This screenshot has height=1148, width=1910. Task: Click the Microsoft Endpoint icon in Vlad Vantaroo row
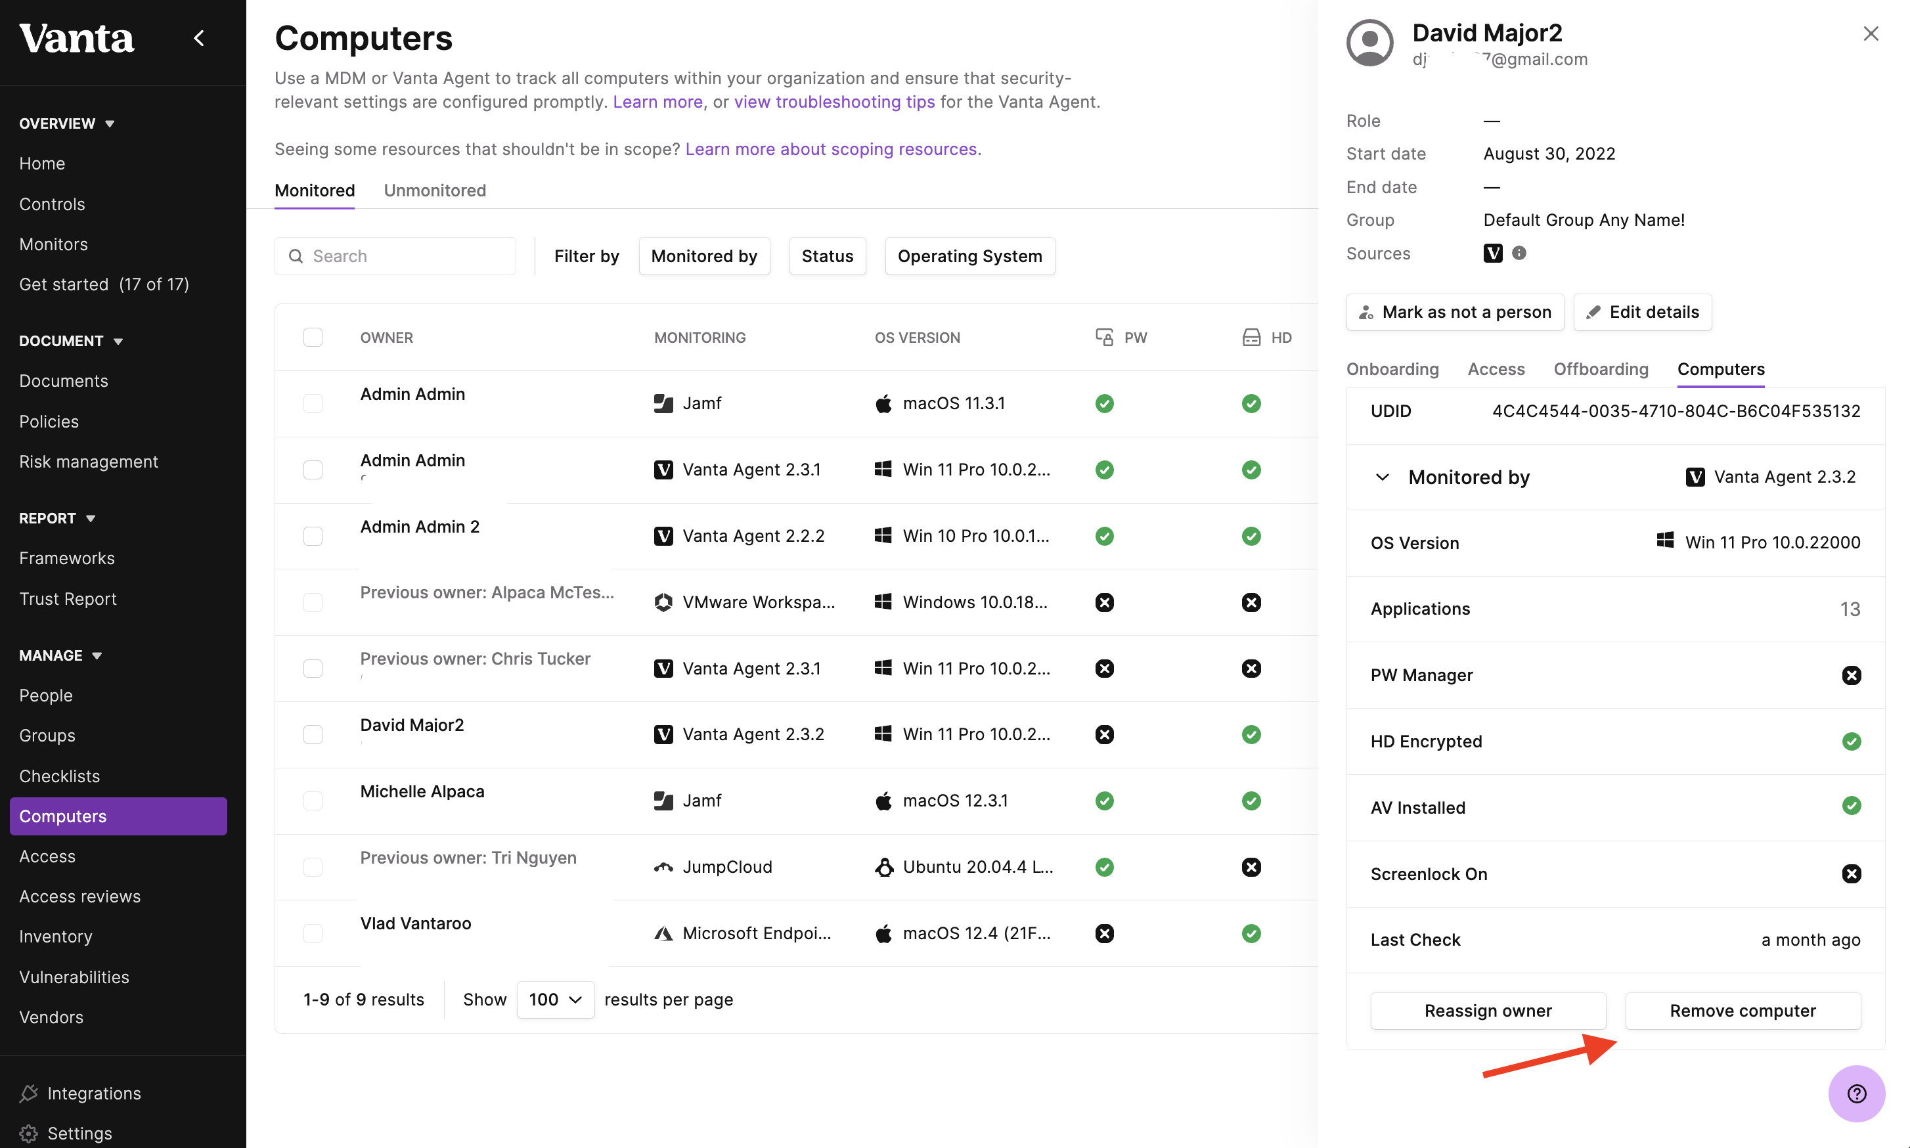[x=663, y=934]
